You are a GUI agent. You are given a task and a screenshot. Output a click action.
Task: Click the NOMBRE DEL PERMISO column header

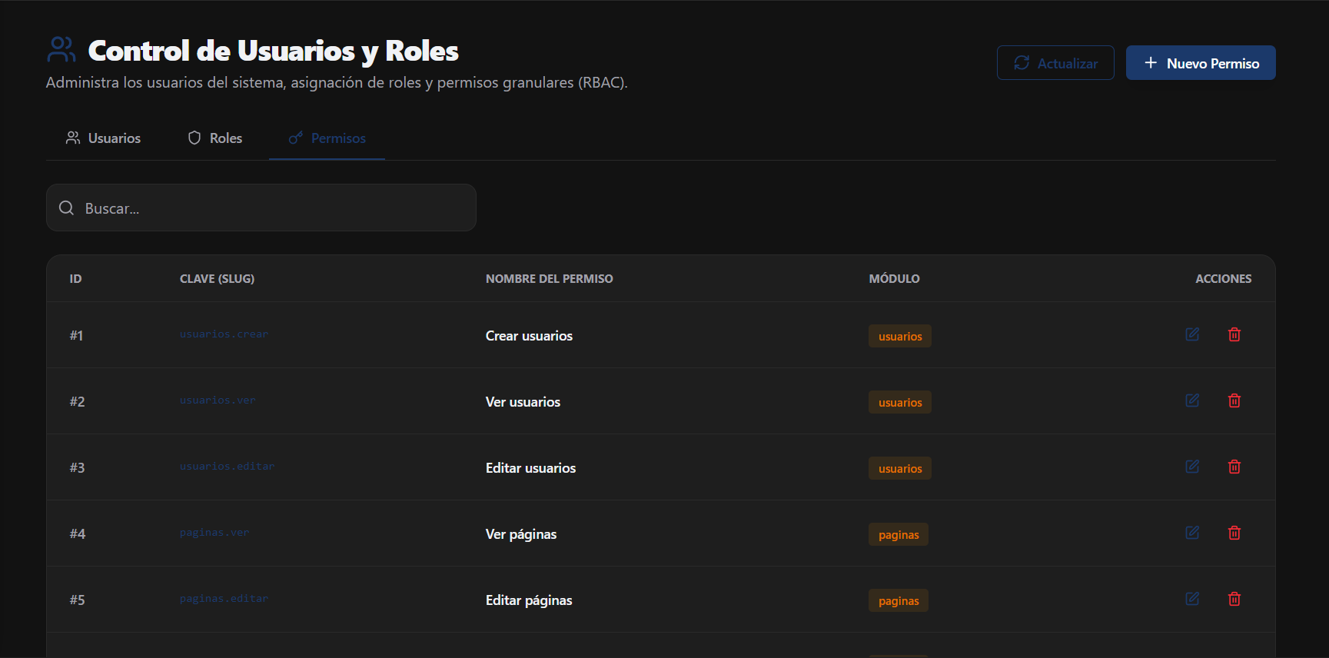coord(550,278)
